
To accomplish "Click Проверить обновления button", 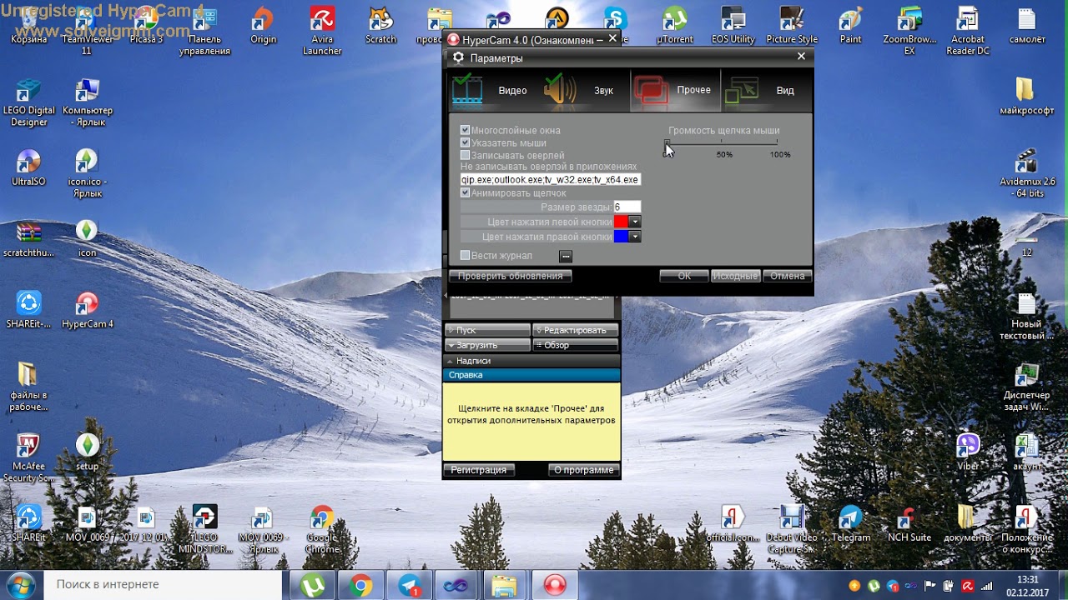I will (x=510, y=276).
